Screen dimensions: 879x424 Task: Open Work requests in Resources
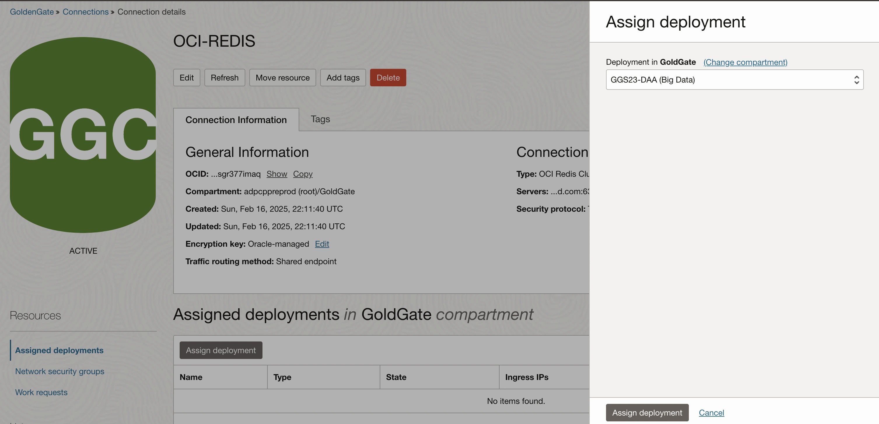coord(41,392)
